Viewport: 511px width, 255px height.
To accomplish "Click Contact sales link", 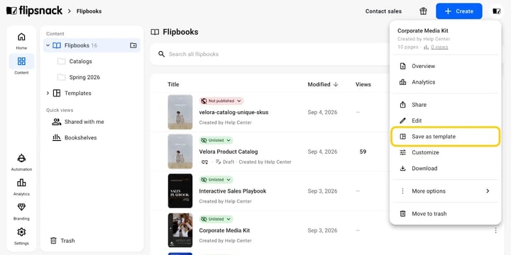I will [383, 11].
